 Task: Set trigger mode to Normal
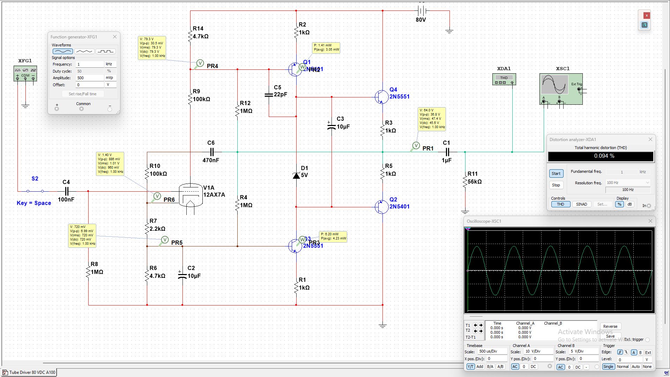(623, 367)
